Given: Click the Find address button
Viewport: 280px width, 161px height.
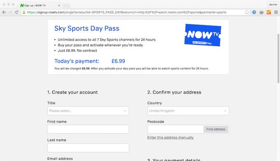Looking at the screenshot, I should 216,129.
